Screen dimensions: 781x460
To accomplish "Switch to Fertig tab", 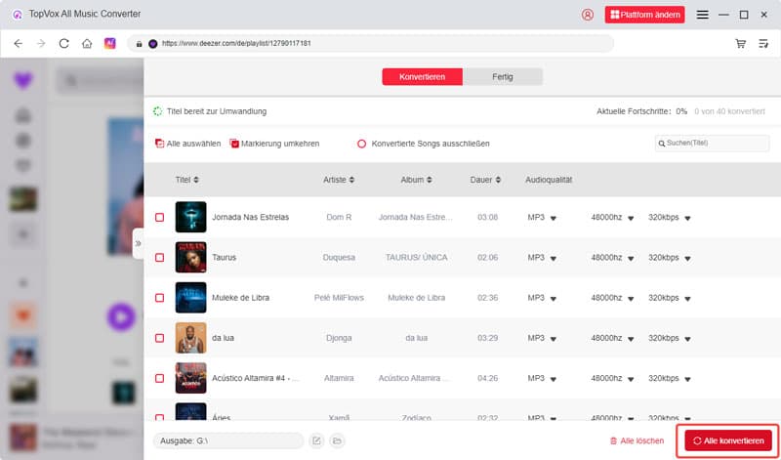I will coord(502,77).
